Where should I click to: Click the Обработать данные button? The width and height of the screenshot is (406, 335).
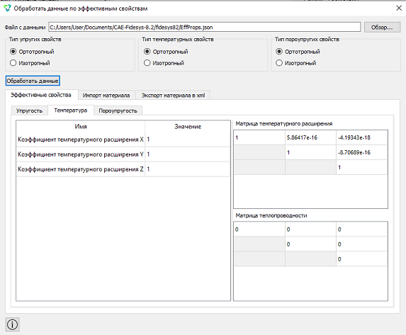[33, 81]
